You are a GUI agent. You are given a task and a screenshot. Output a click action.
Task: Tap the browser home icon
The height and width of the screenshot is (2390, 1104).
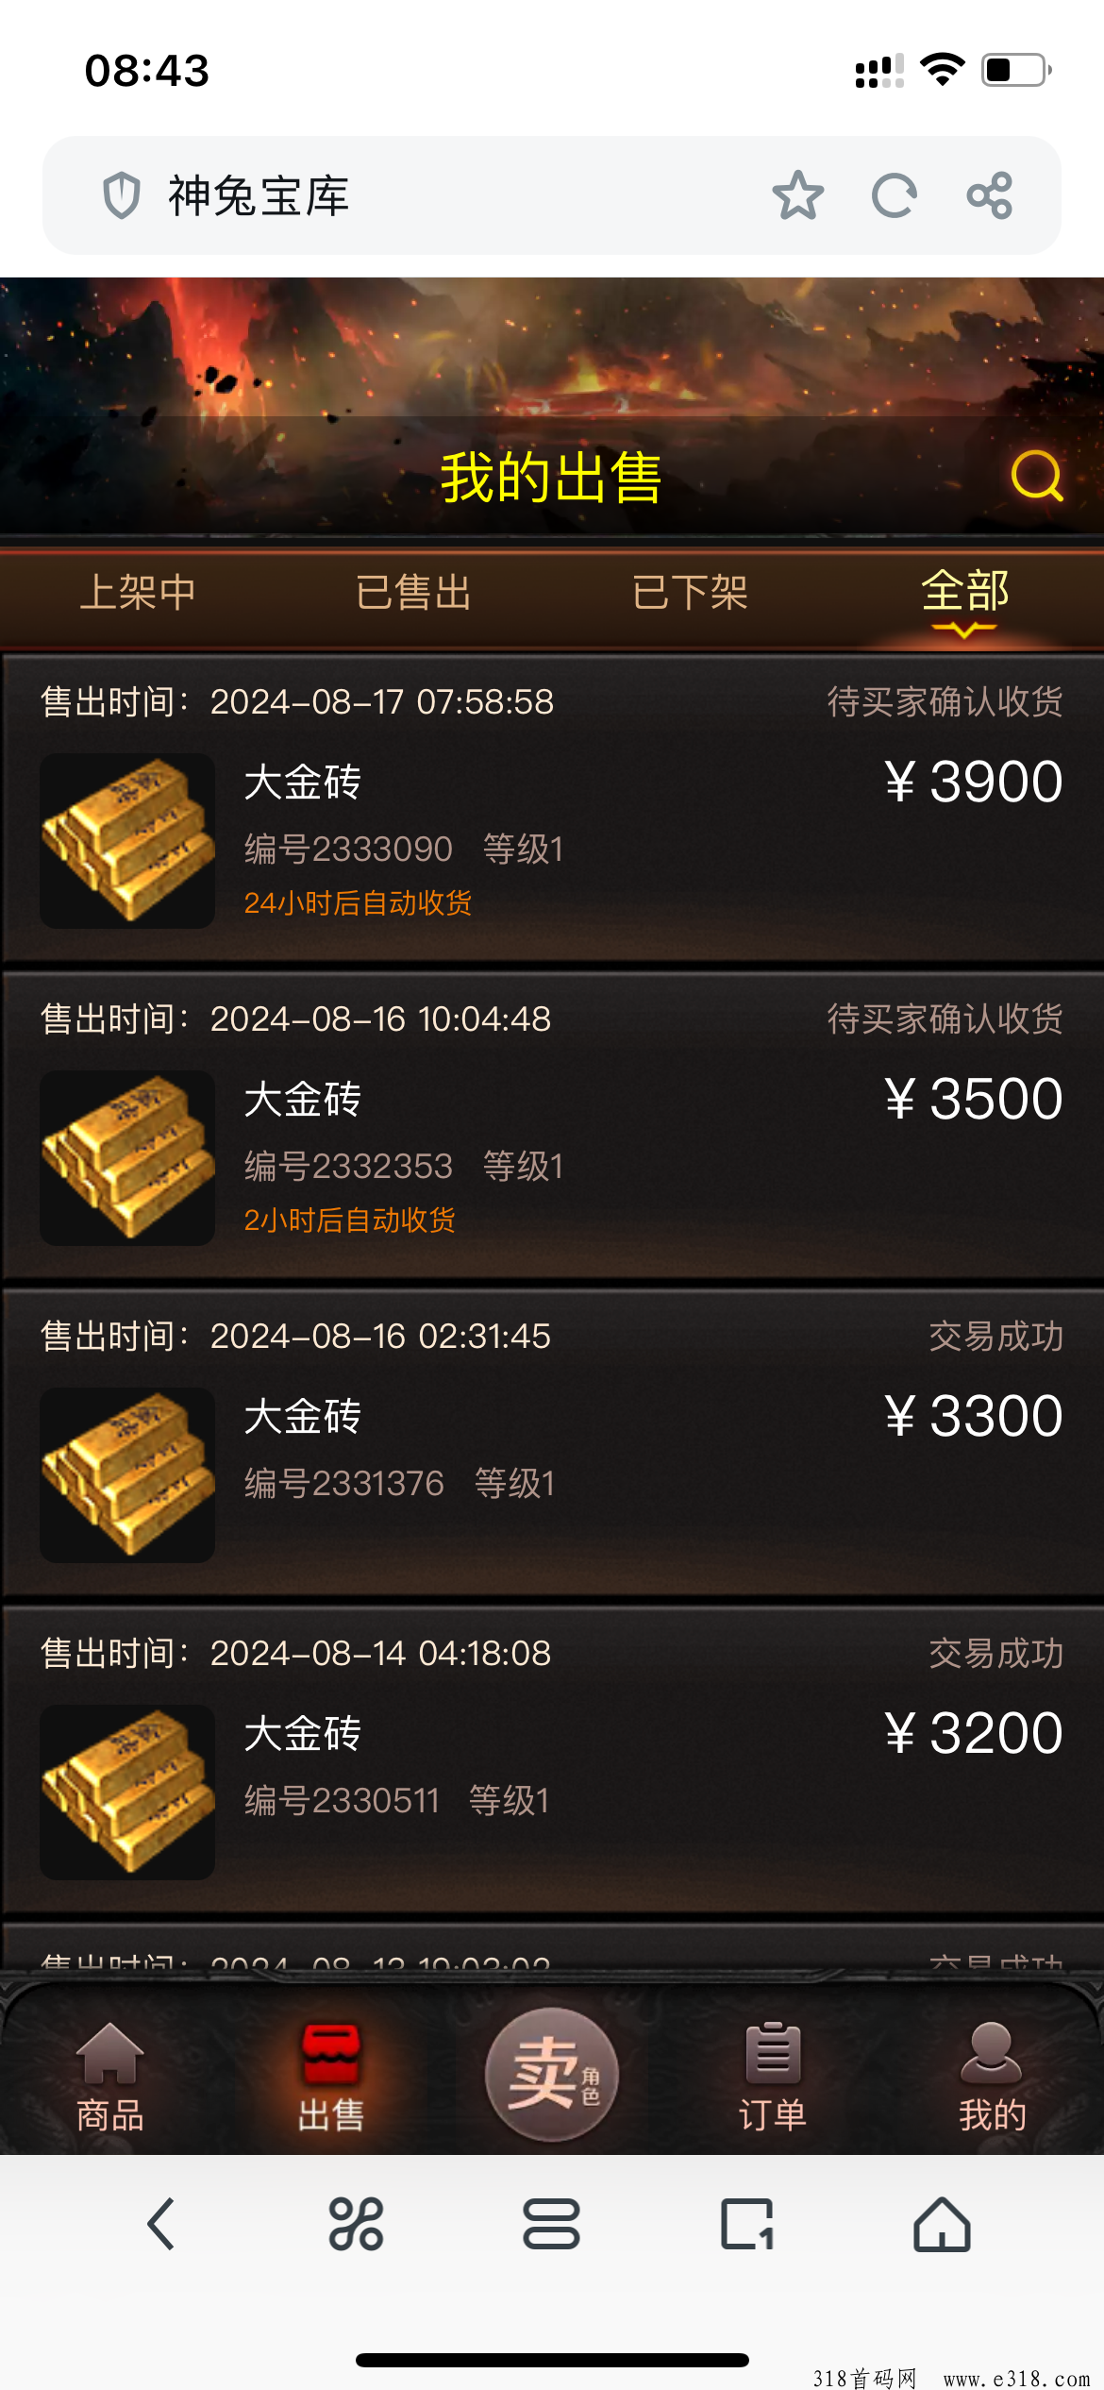tap(942, 2223)
